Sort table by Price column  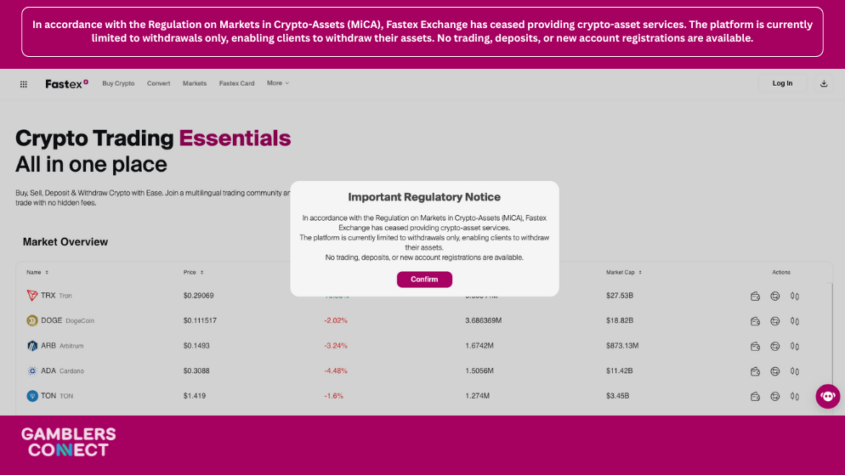tap(194, 273)
